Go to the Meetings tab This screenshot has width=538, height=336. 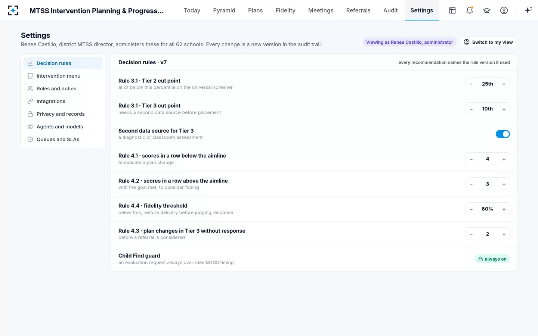(x=321, y=10)
